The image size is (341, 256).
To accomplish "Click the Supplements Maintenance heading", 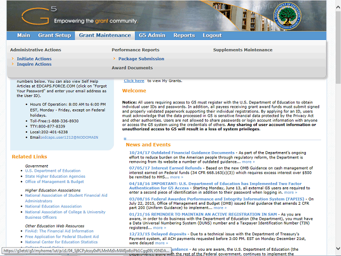I will click(x=243, y=50).
